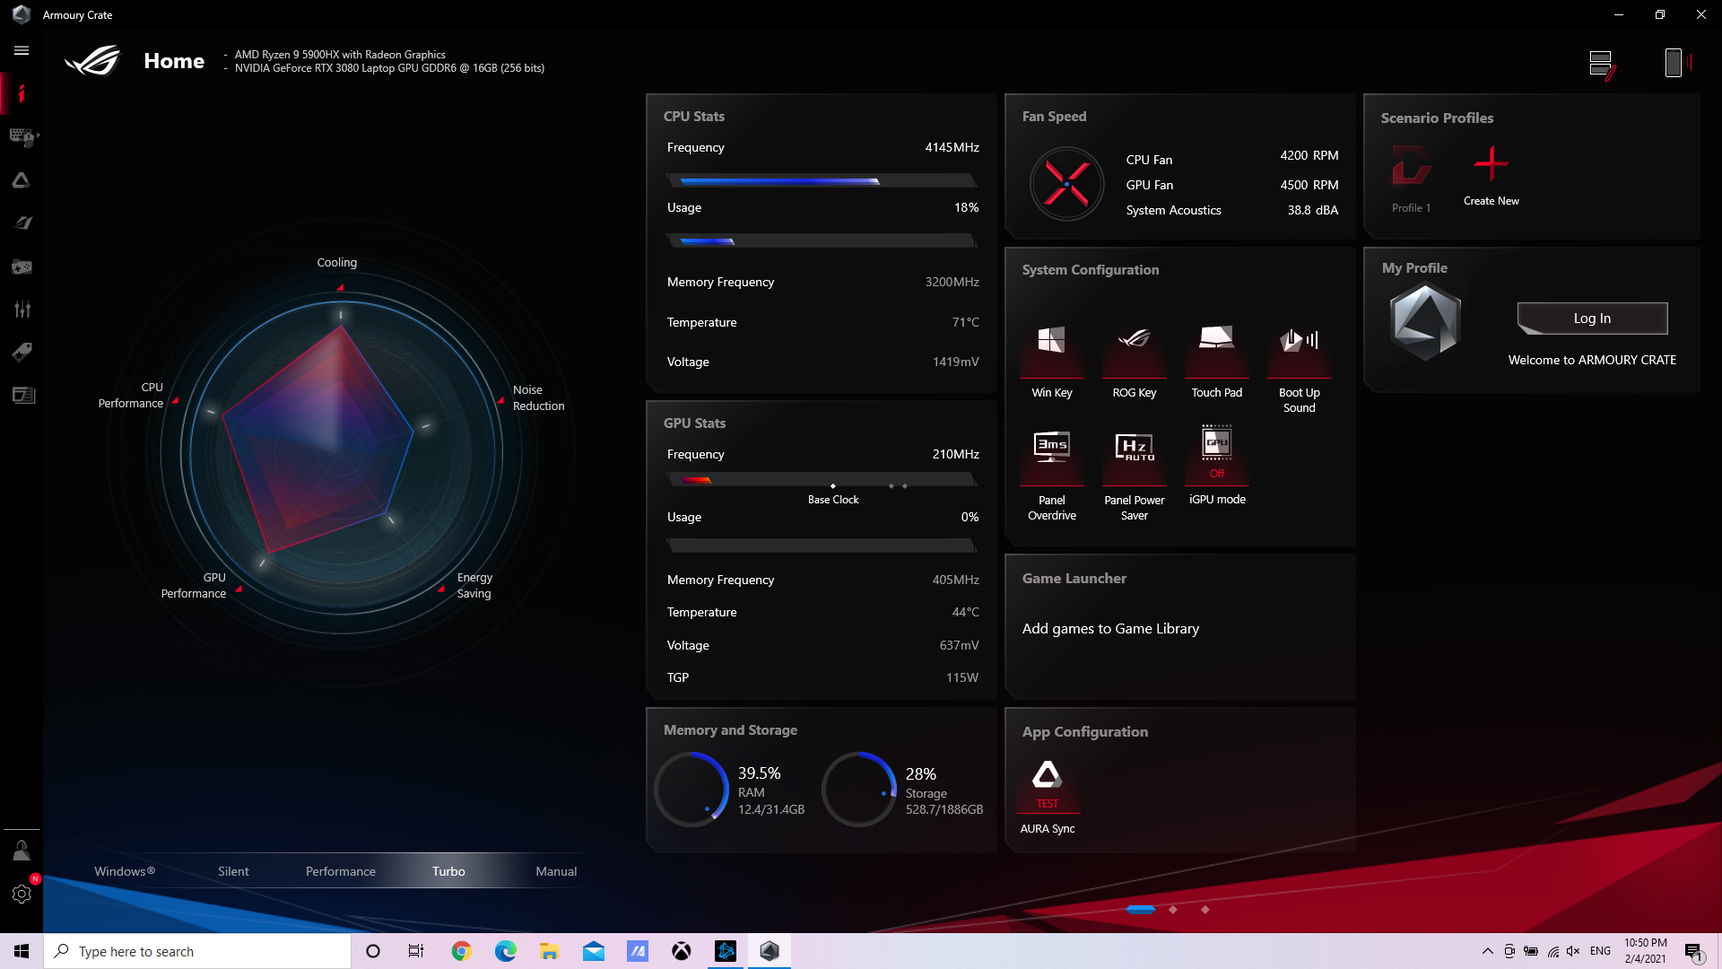Click the Type here to search box
Screen dimensions: 1722x969
pos(197,951)
